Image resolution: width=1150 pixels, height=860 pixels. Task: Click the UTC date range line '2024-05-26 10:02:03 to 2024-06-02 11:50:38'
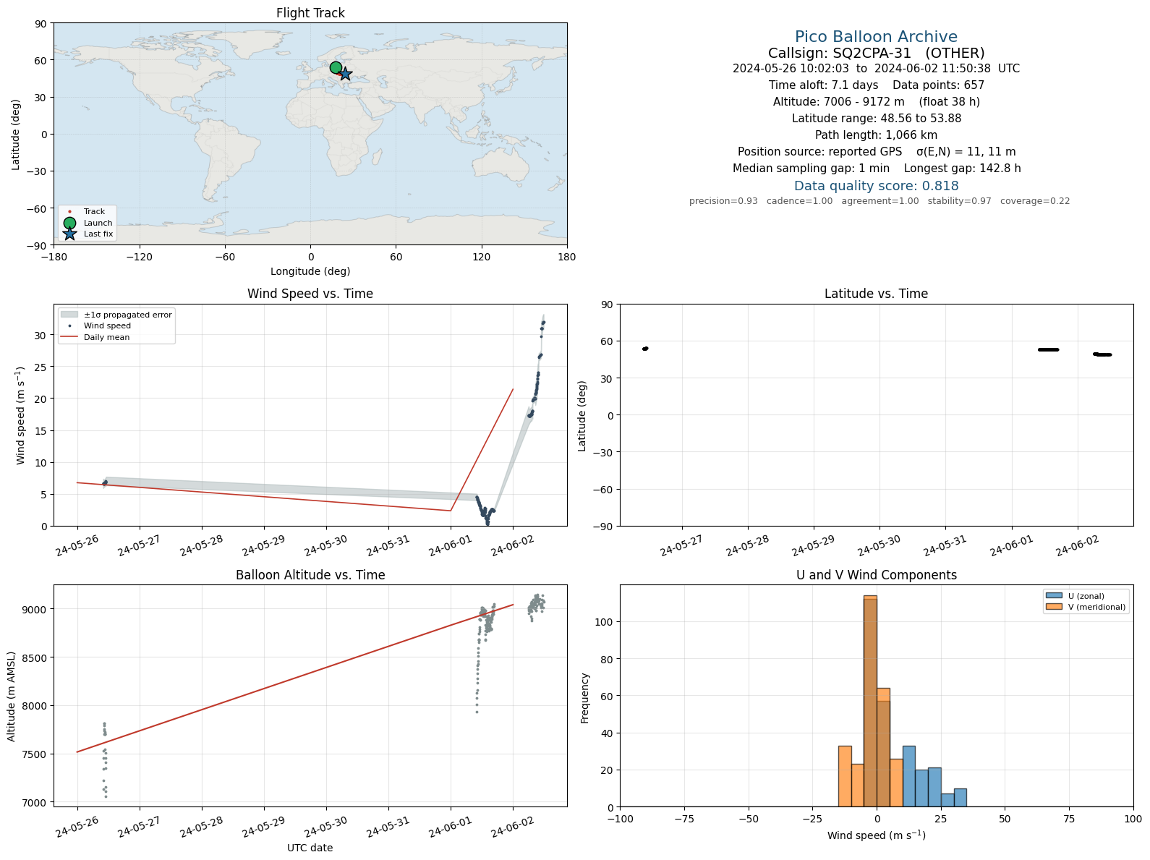point(876,69)
